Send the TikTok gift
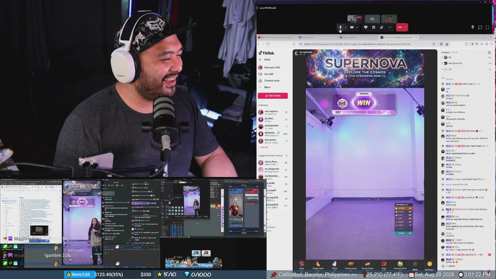 (334, 265)
